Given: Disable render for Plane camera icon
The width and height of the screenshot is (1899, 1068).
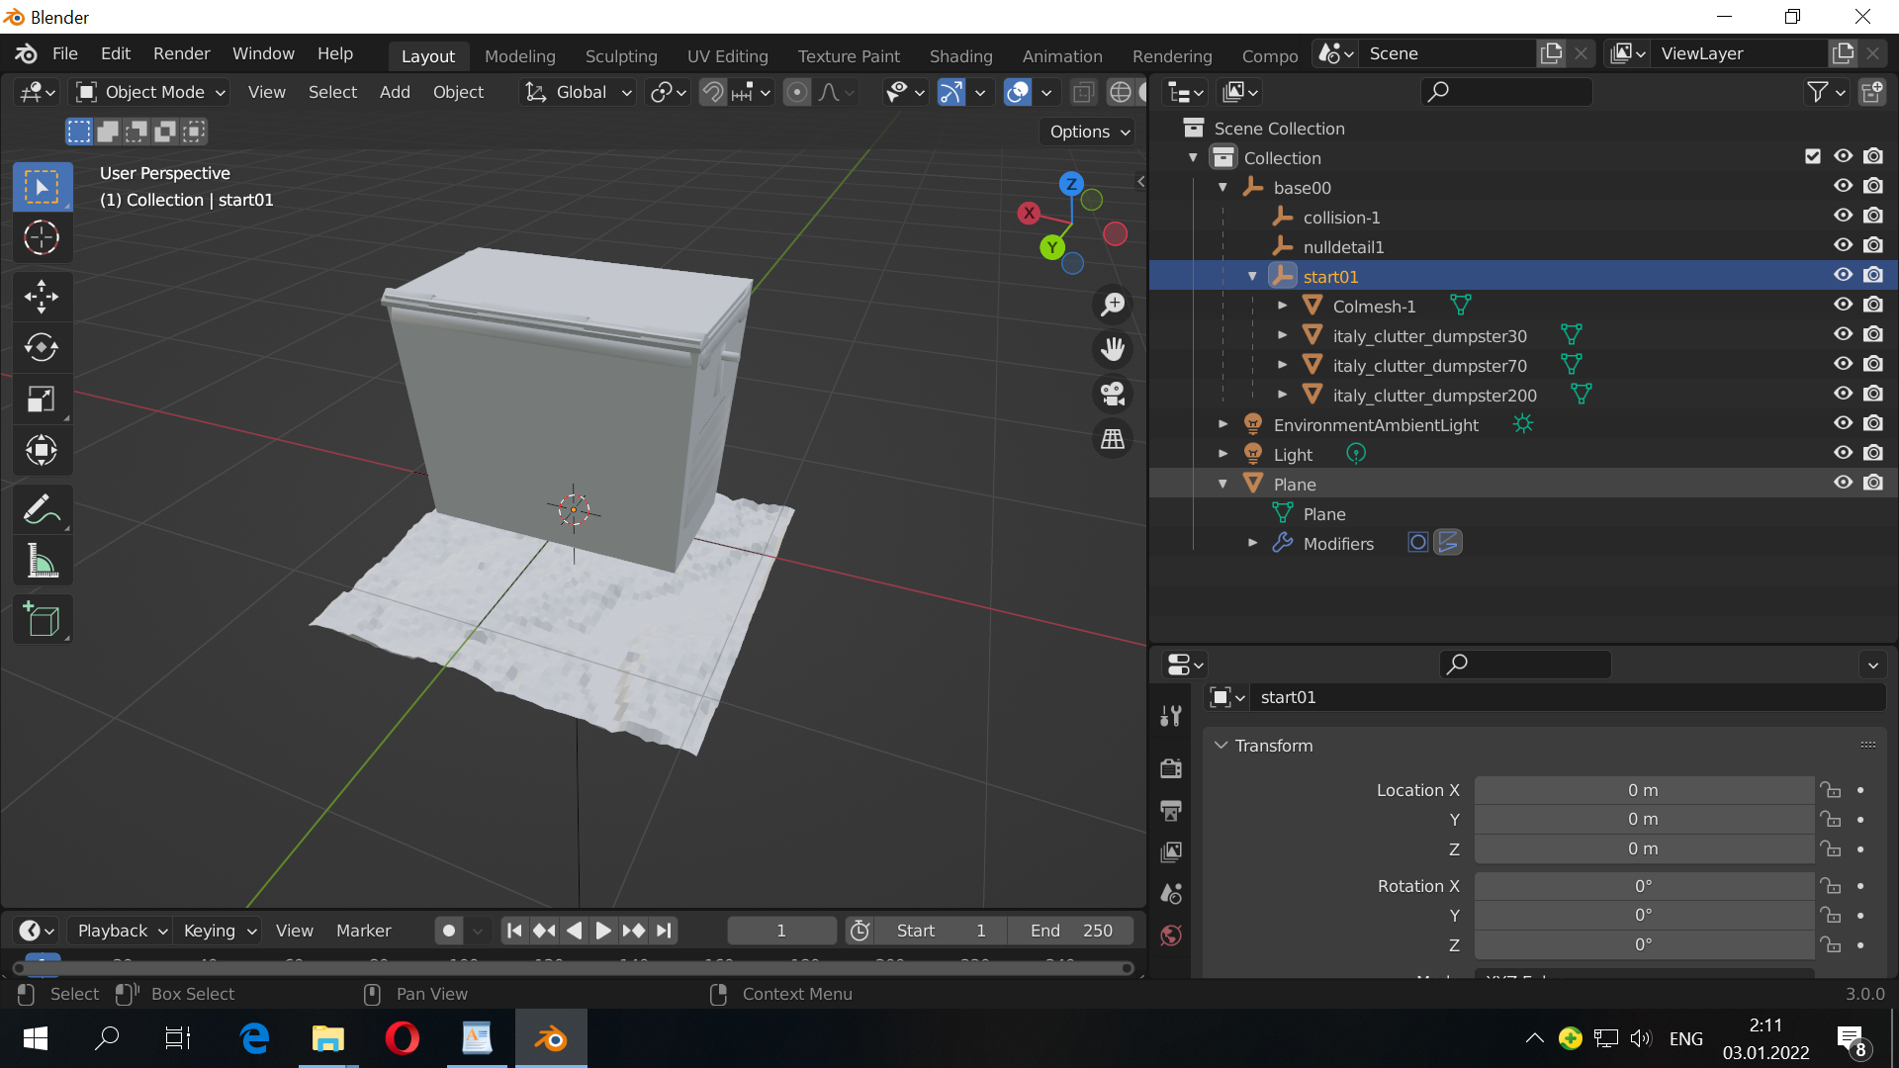Looking at the screenshot, I should point(1873,483).
